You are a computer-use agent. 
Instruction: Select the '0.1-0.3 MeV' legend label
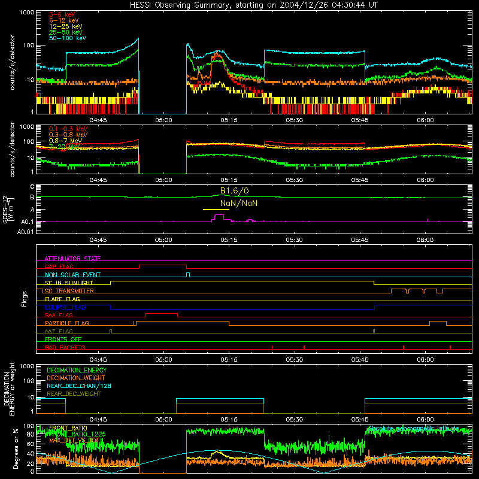click(x=68, y=129)
